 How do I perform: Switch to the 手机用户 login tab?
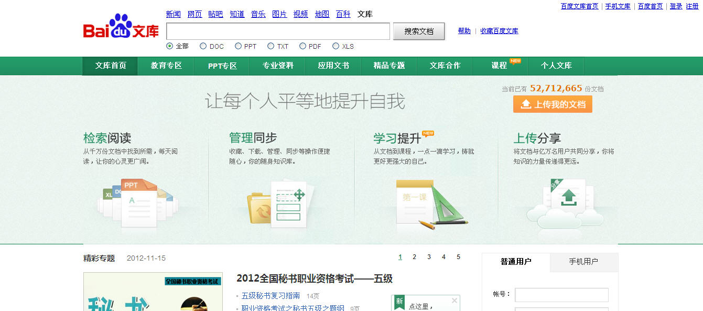(x=583, y=262)
